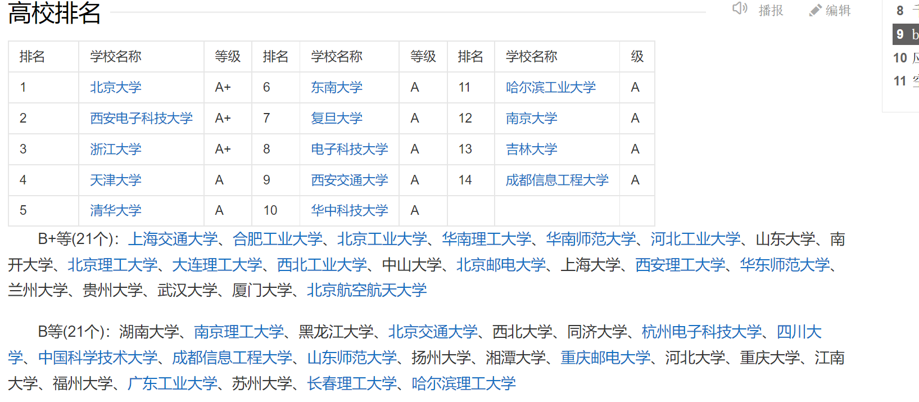Open the 重庆邮电大学 link

click(x=606, y=358)
